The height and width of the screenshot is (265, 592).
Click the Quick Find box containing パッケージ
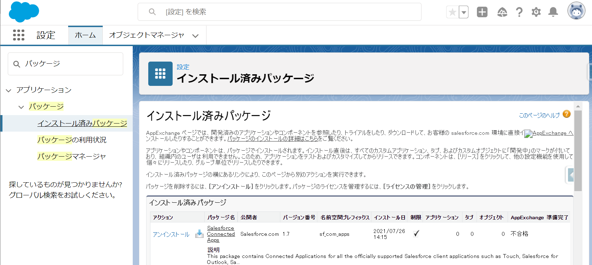pos(65,64)
